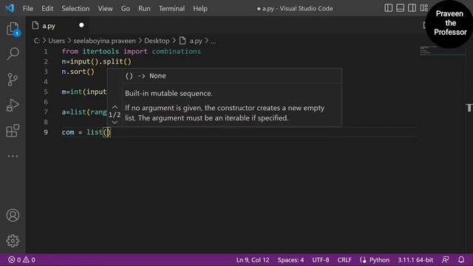Open the Go menu

pos(126,8)
